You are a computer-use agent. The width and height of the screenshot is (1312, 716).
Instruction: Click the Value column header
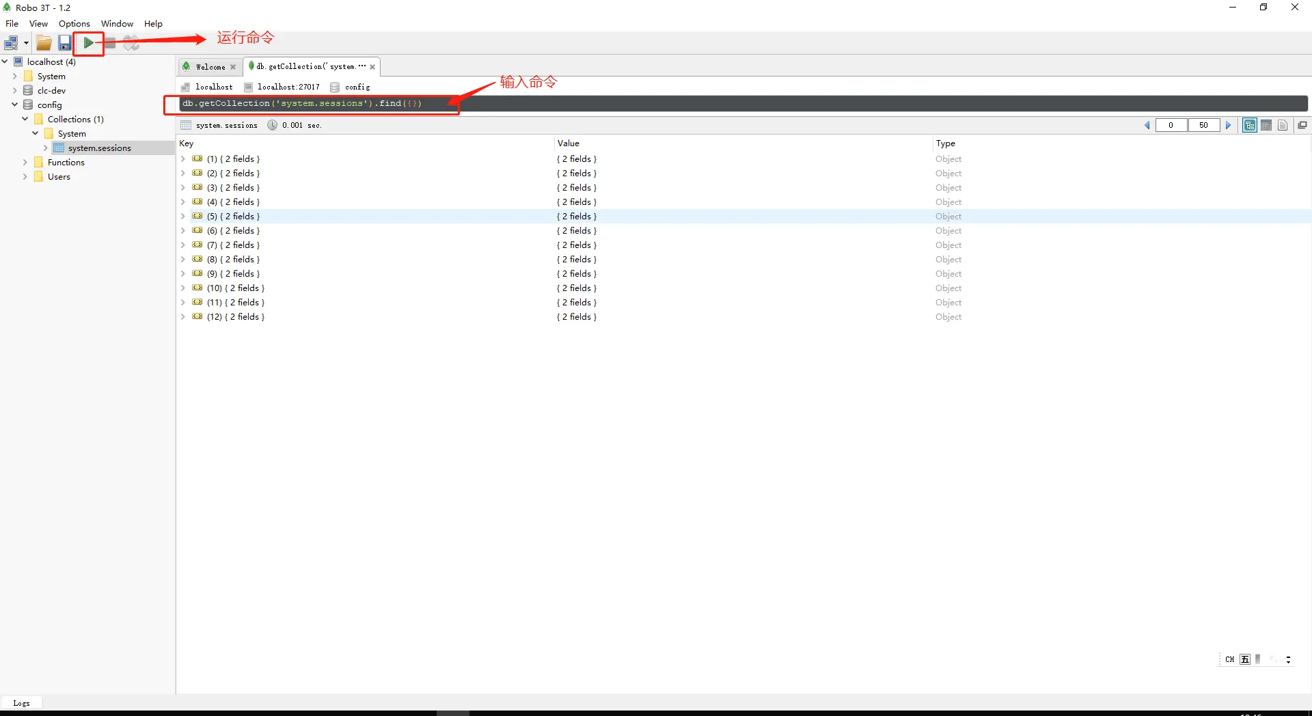(743, 143)
